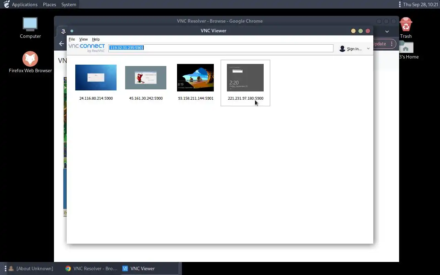Click the GNOME foot logo icon
Image resolution: width=440 pixels, height=275 pixels.
coord(7,4)
